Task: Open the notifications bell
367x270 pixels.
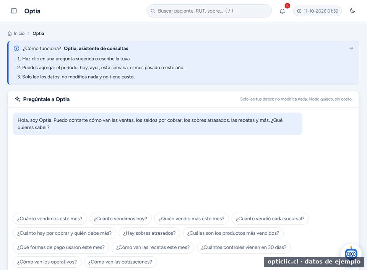Action: pyautogui.click(x=282, y=11)
